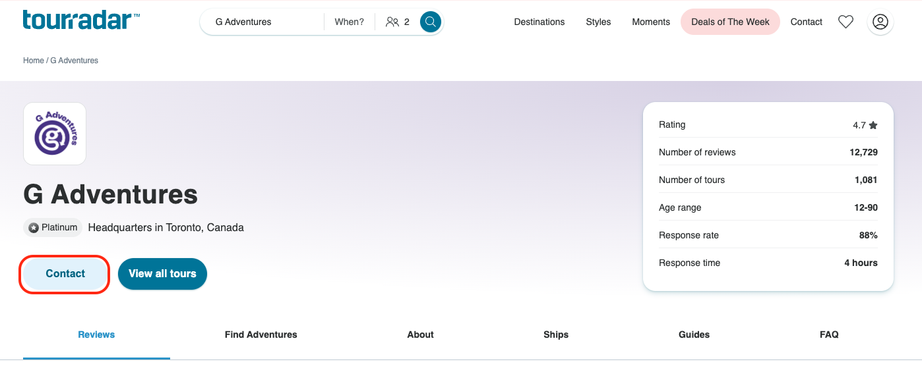Viewport: 922px width, 372px height.
Task: Click the 12-90 age range value
Action: 866,207
